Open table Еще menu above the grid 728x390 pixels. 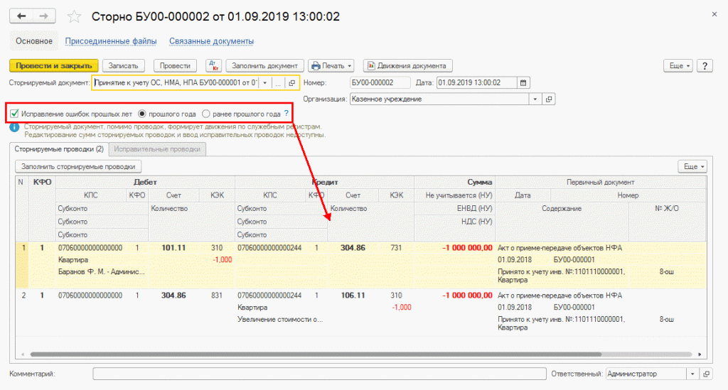pos(692,166)
